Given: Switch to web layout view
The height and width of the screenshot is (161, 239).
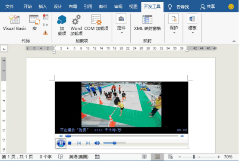Looking at the screenshot, I should [x=170, y=157].
